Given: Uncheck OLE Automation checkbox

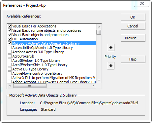Looking at the screenshot, I should [10, 39].
